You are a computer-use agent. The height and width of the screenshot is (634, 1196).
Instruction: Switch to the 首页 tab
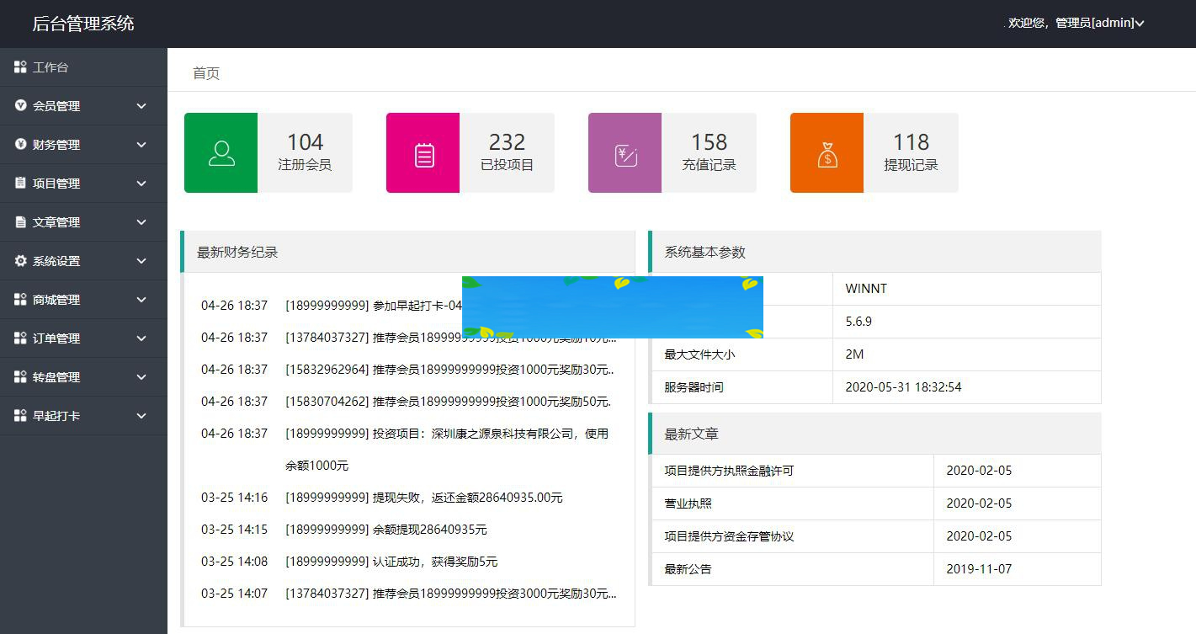pos(205,73)
